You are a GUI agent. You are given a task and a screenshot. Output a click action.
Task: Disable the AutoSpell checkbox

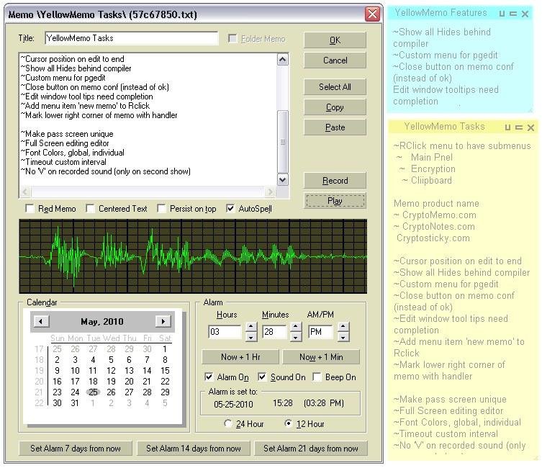coord(230,208)
